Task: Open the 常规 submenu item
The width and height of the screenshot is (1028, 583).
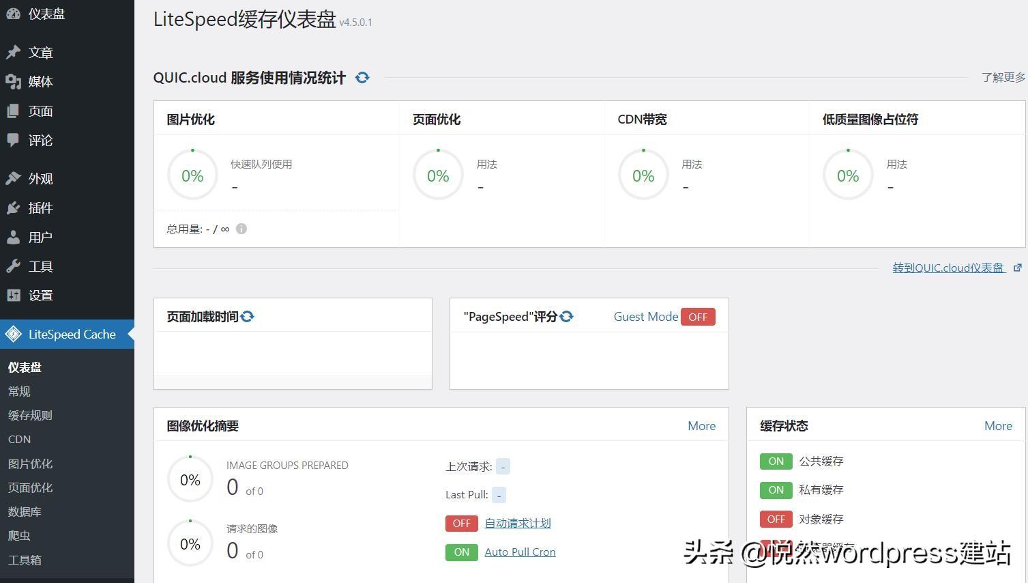Action: point(19,391)
